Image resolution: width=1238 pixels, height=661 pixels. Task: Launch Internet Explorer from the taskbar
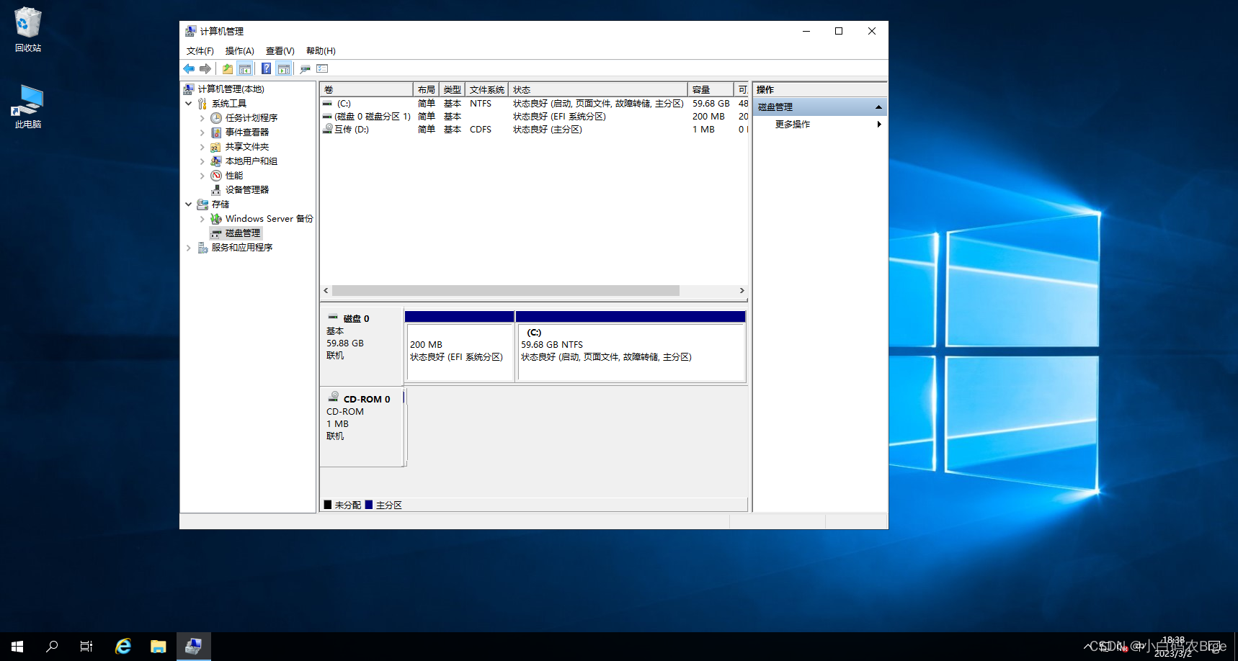[123, 647]
